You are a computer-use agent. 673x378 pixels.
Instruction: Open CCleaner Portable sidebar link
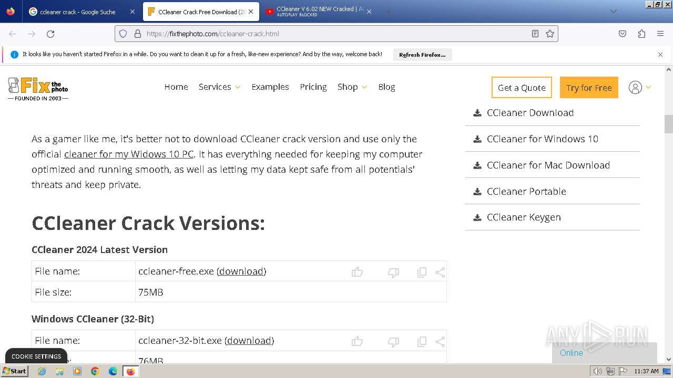[x=526, y=192]
